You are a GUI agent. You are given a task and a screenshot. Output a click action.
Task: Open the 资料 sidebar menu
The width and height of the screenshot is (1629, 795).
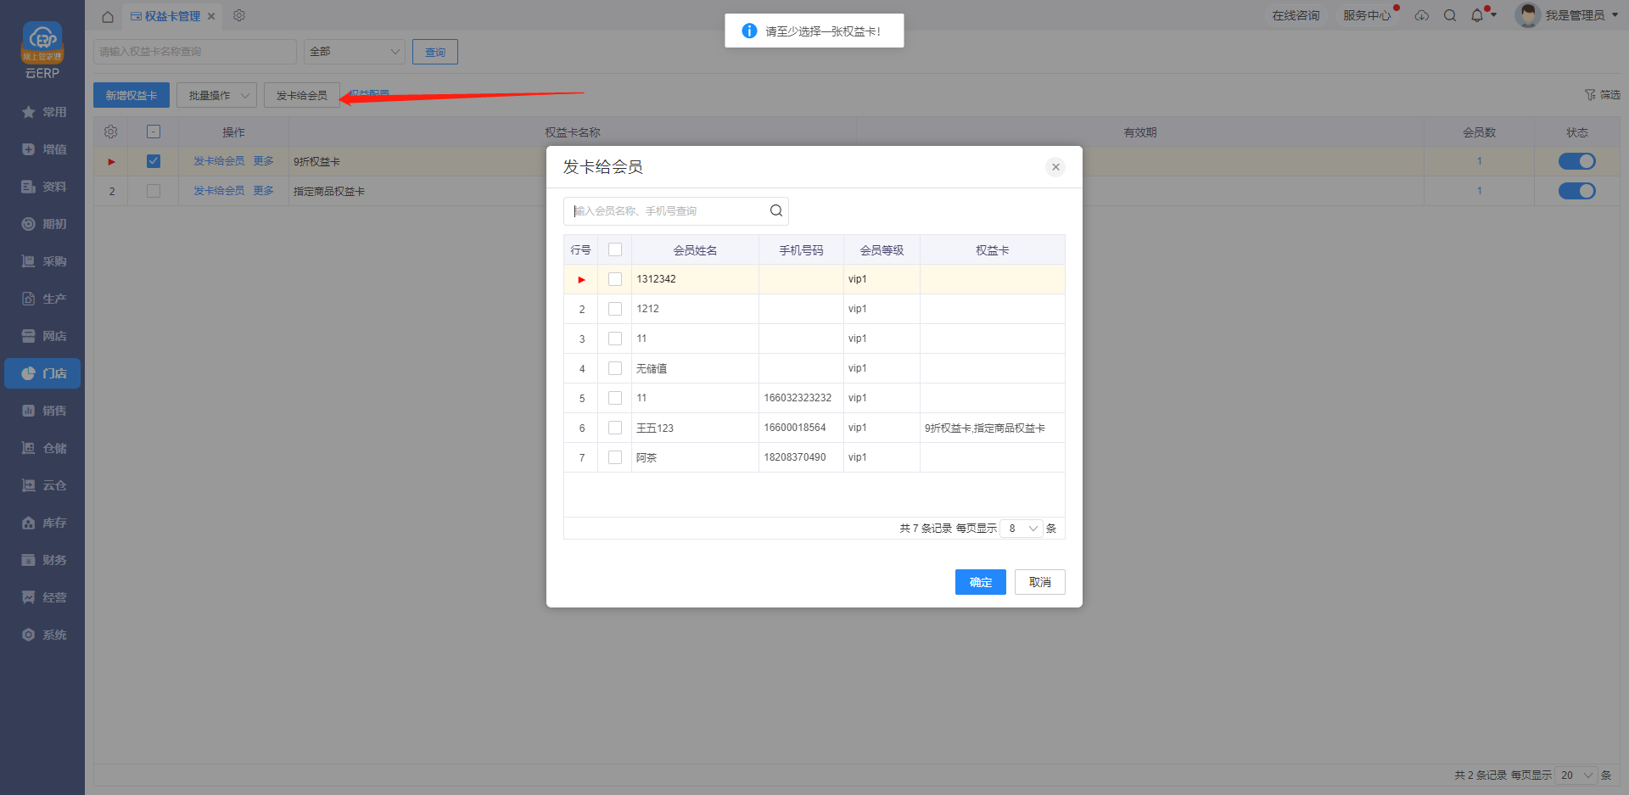click(42, 187)
